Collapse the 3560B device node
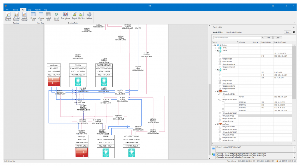The height and width of the screenshot is (166, 300). click(x=216, y=70)
